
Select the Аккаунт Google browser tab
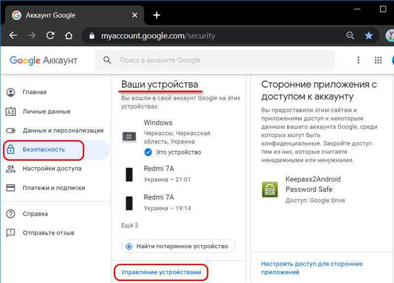[74, 15]
